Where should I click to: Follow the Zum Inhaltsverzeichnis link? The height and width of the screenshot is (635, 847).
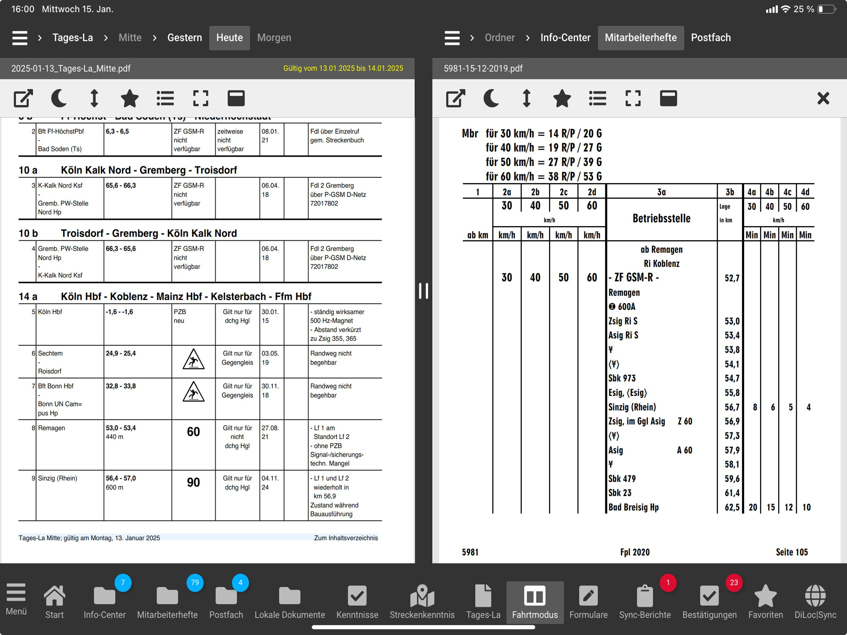[346, 538]
